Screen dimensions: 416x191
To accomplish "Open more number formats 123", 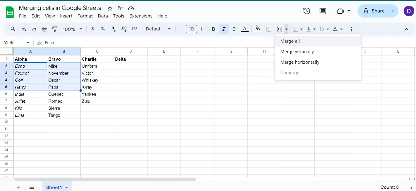I will coord(134,29).
